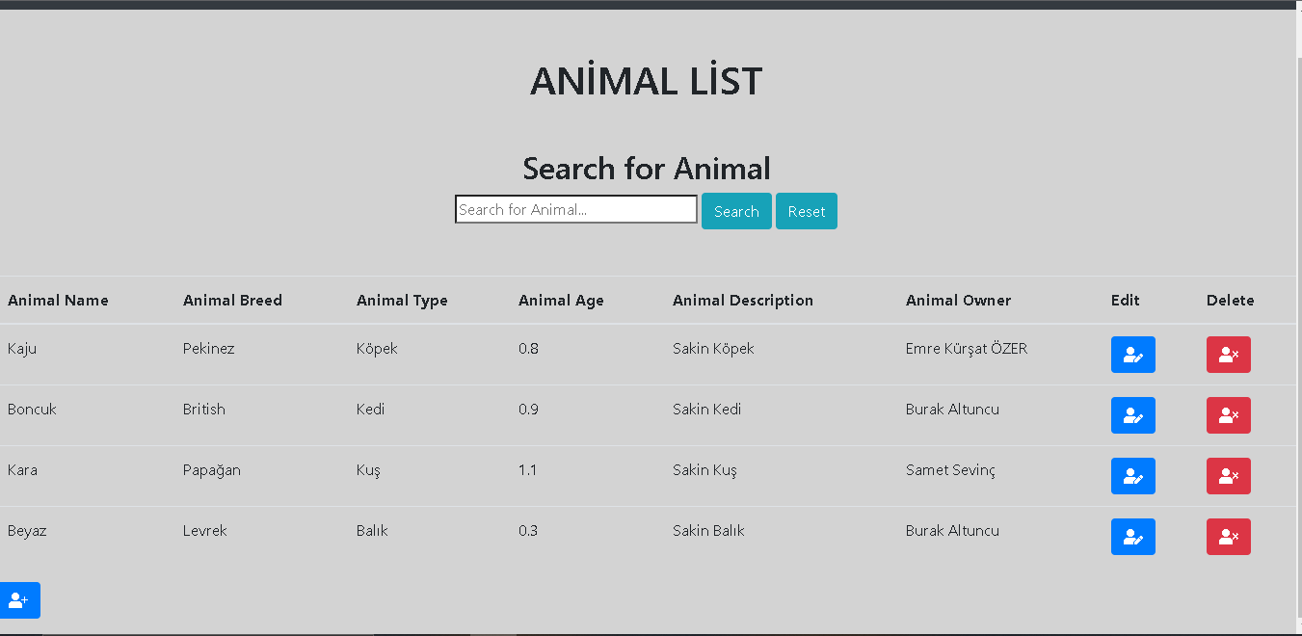Click the delete icon for Boncuk
The height and width of the screenshot is (636, 1302).
tap(1228, 415)
